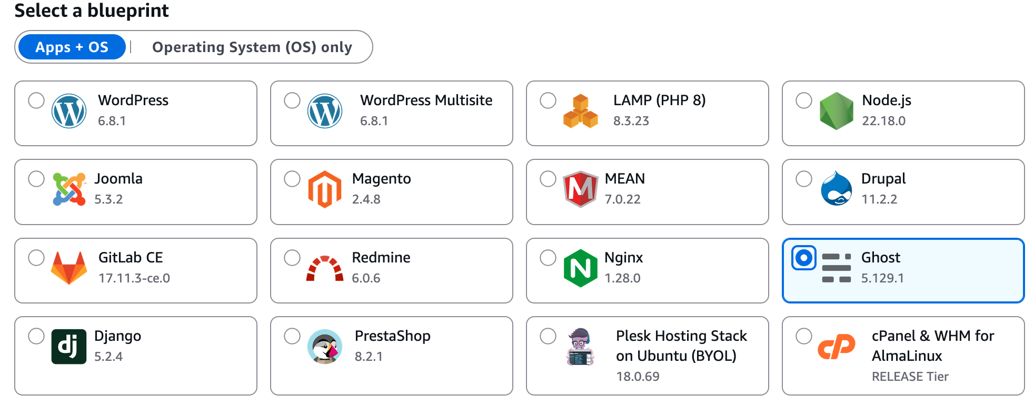
Task: Switch to Operating System (OS) only tab
Action: [252, 47]
